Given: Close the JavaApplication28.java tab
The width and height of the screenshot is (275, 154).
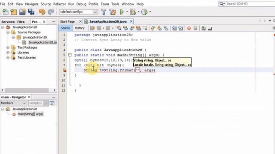Looking at the screenshot, I should (131, 21).
